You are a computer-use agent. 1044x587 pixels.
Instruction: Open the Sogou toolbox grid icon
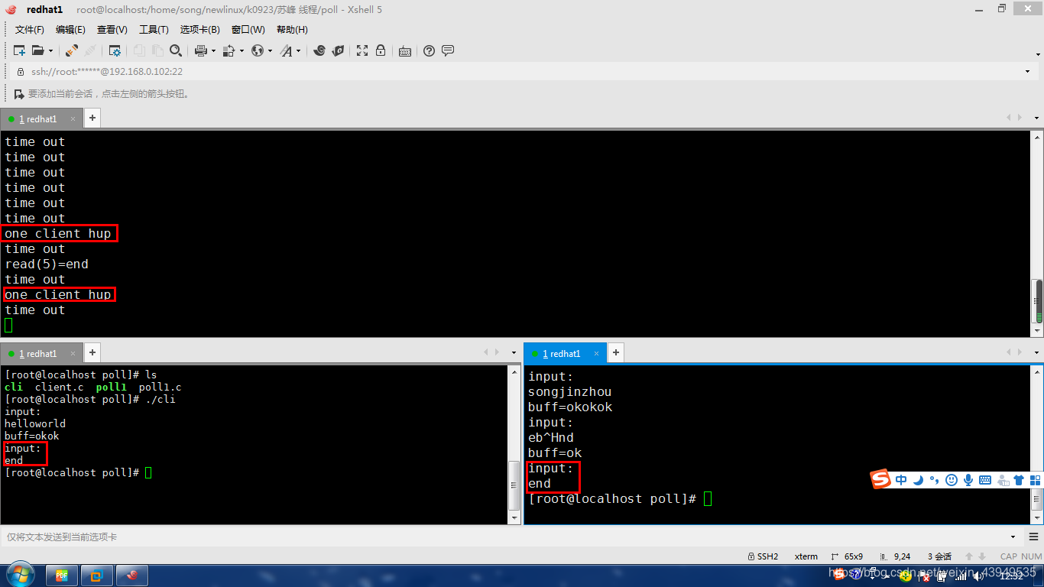(1035, 480)
